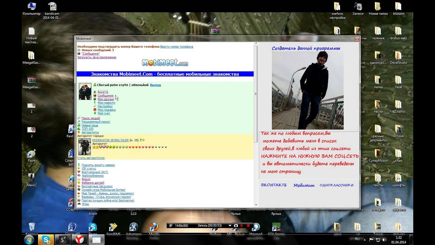Click the Бесплатные Загрузки link

tap(97, 186)
